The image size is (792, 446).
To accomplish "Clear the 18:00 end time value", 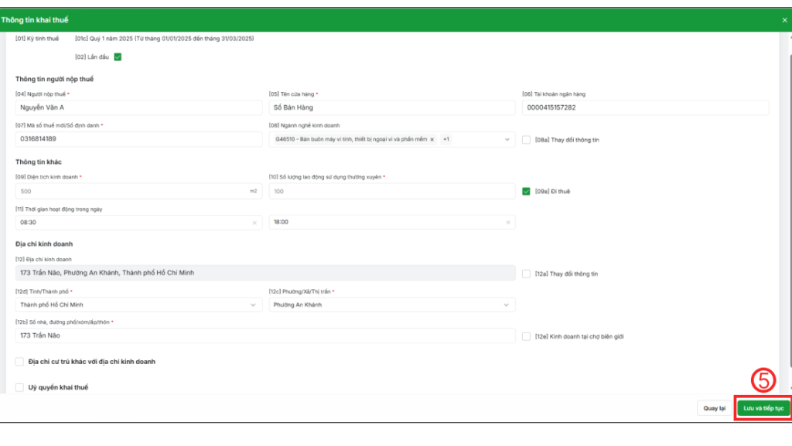I will 508,223.
